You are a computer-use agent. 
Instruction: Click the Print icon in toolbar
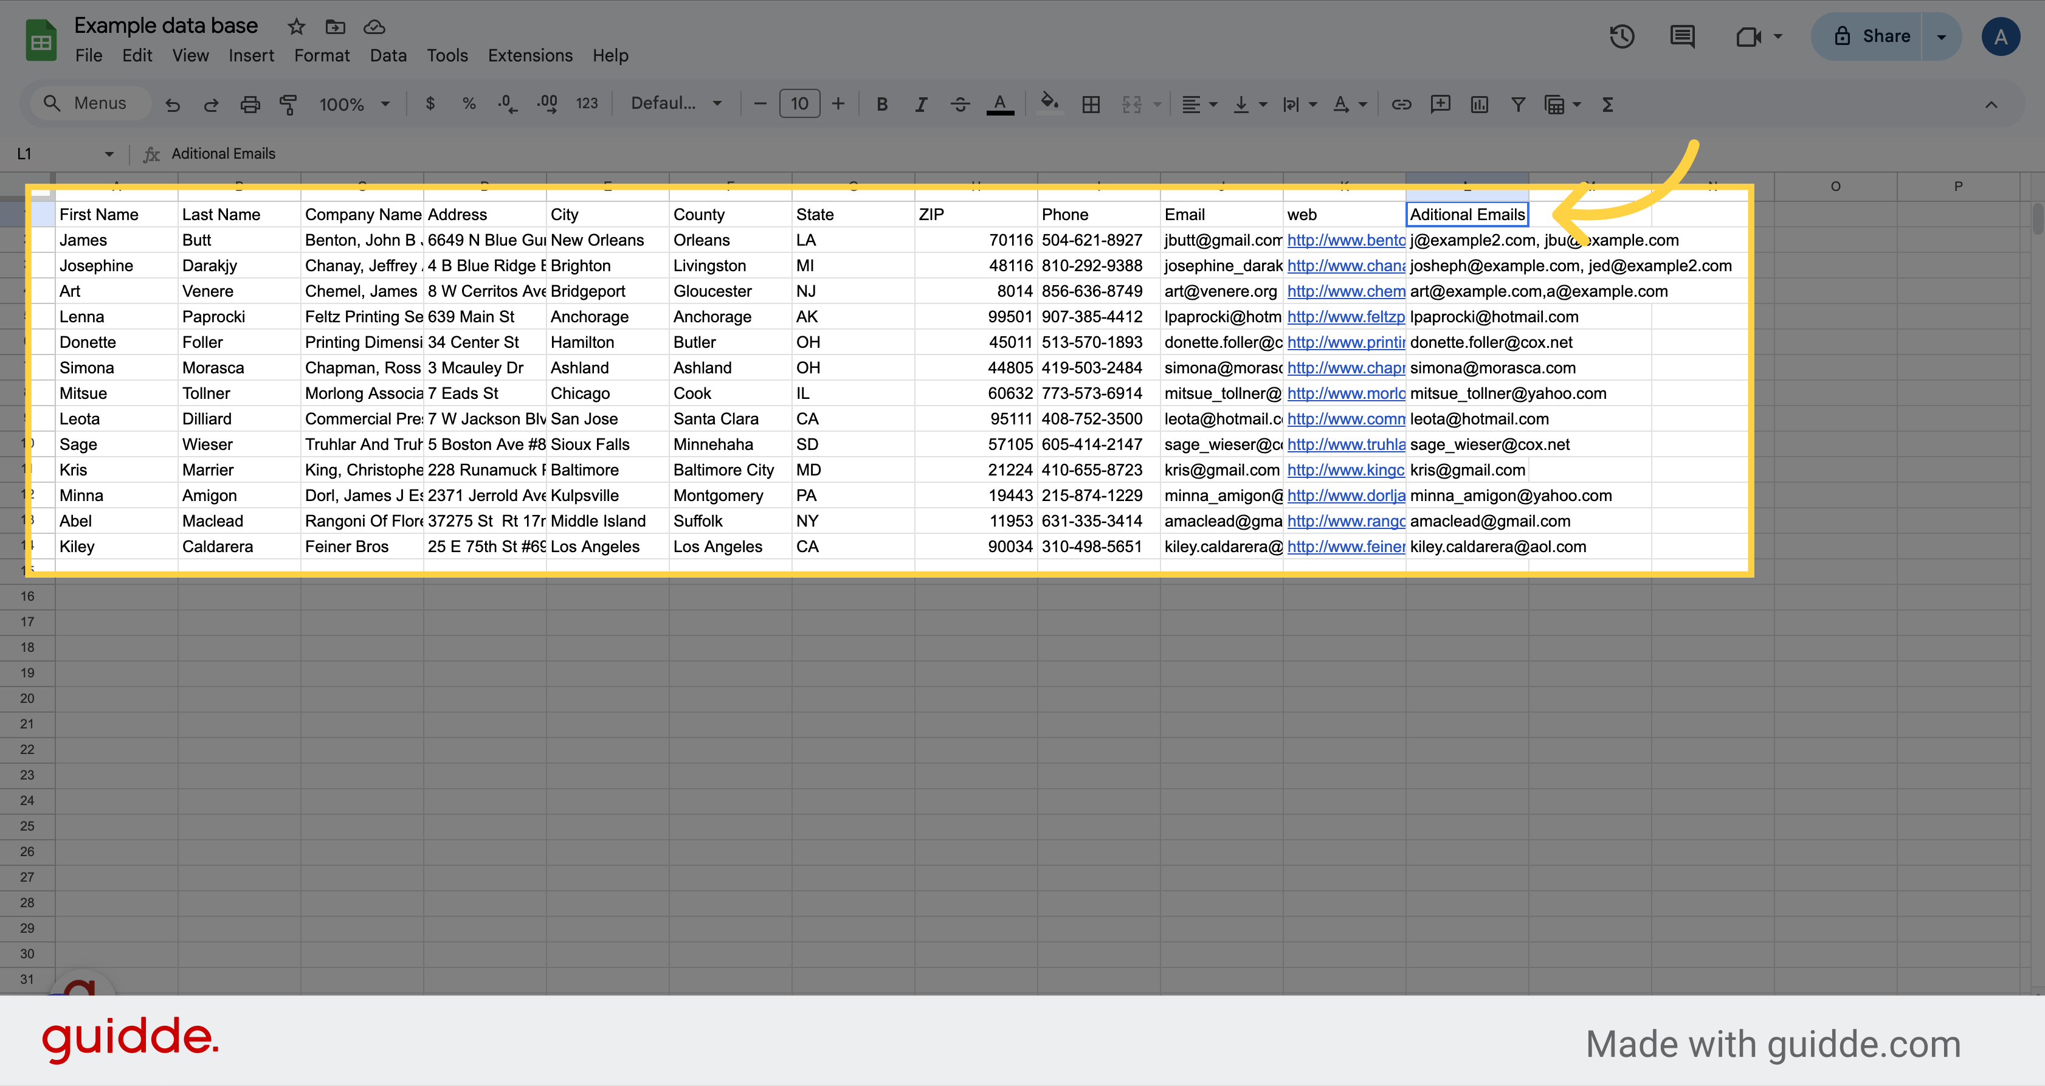click(x=249, y=103)
